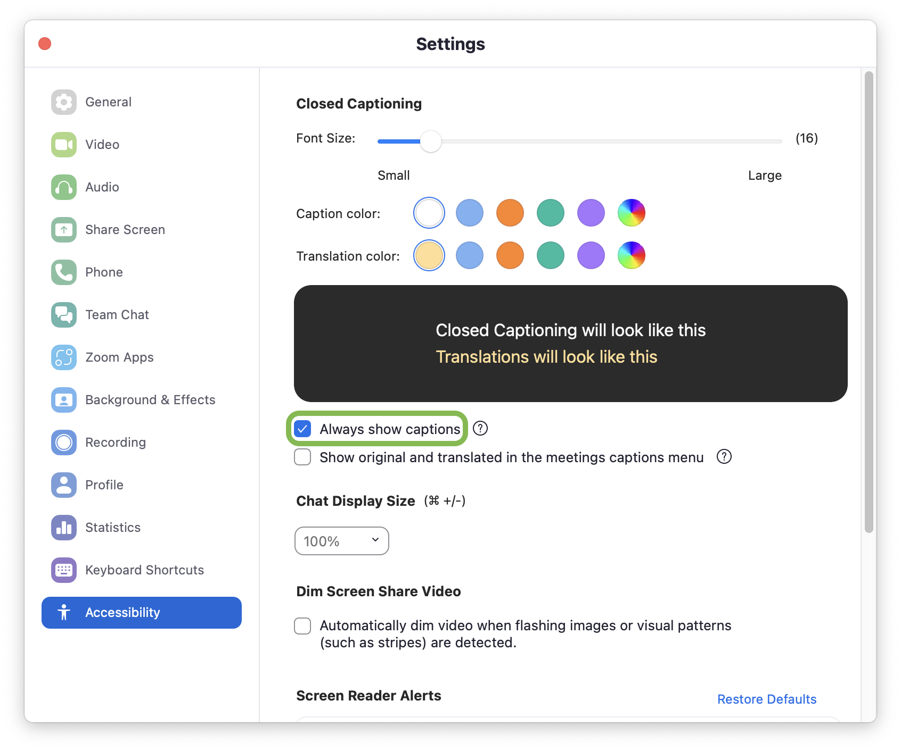Screen dimensions: 901x751
Task: Open the Keyboard Shortcuts icon
Action: click(64, 570)
